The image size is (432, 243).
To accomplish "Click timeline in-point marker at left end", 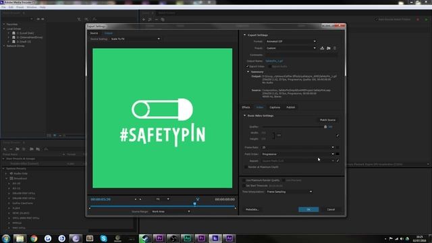I will point(90,209).
